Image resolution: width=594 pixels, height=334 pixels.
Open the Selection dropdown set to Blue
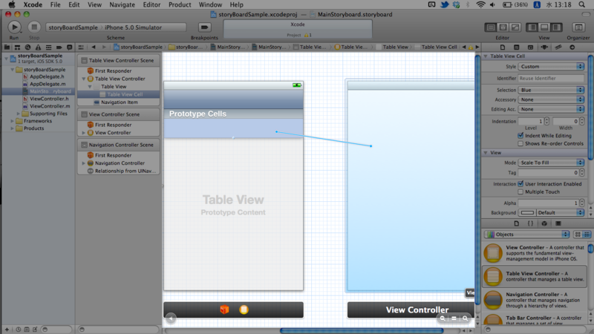pos(551,90)
